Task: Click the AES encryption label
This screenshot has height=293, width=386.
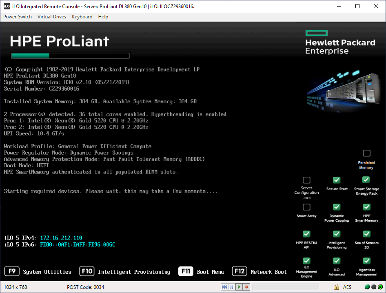Action: (x=347, y=287)
